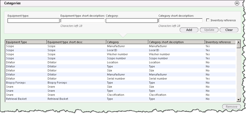
Task: Focus the Category input field
Action: pyautogui.click(x=132, y=21)
